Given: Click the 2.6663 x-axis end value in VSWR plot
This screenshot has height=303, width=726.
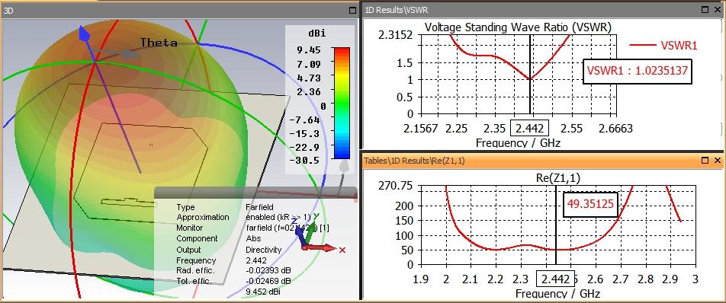Looking at the screenshot, I should (x=615, y=129).
